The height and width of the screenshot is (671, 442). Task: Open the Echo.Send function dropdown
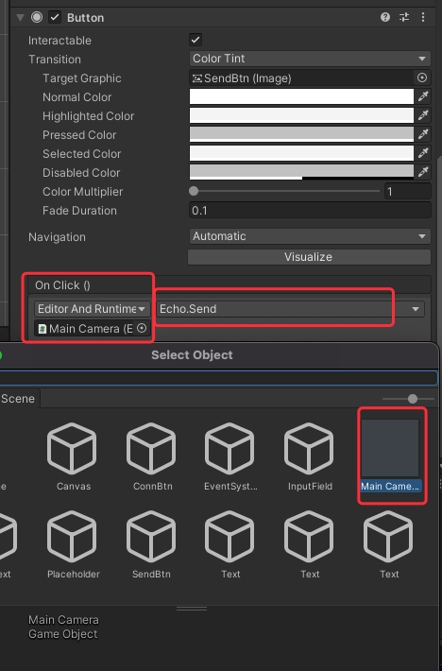(x=290, y=309)
